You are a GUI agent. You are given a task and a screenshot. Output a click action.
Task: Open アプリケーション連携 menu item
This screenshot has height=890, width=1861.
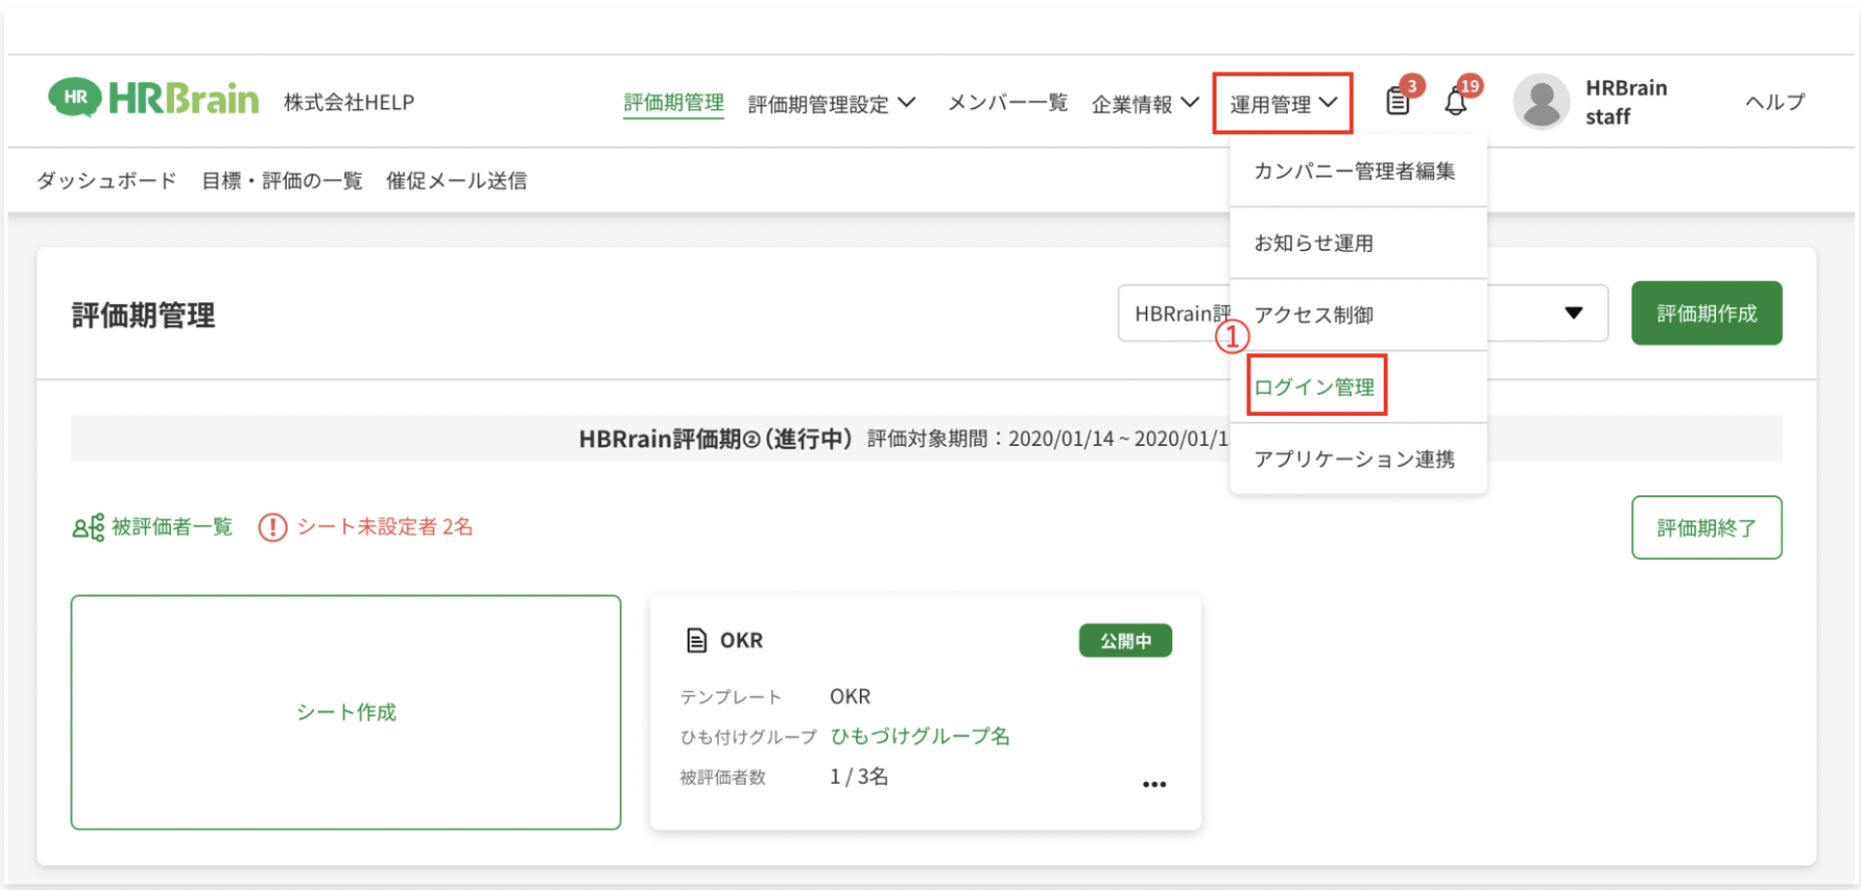tap(1354, 459)
